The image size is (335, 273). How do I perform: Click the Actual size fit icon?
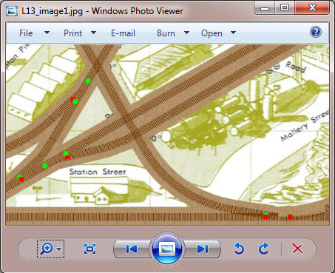(89, 249)
